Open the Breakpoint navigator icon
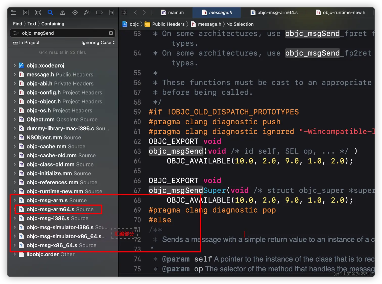The width and height of the screenshot is (382, 284). click(99, 12)
